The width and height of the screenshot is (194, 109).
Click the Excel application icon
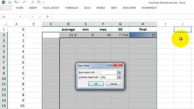[4, 2]
